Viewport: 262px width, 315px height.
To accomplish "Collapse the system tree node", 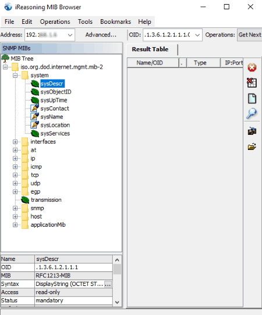I will pos(15,76).
